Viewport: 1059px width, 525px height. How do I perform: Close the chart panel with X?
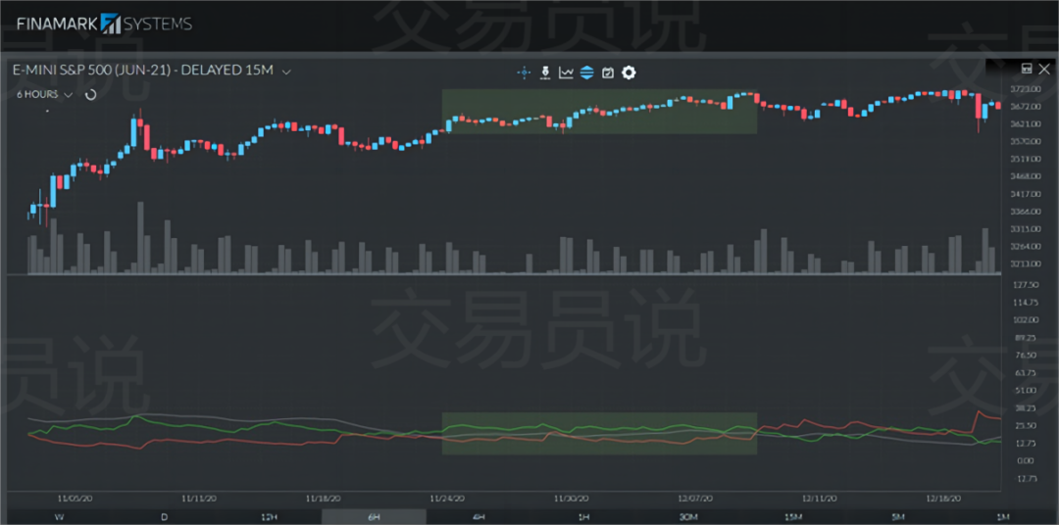[x=1044, y=69]
